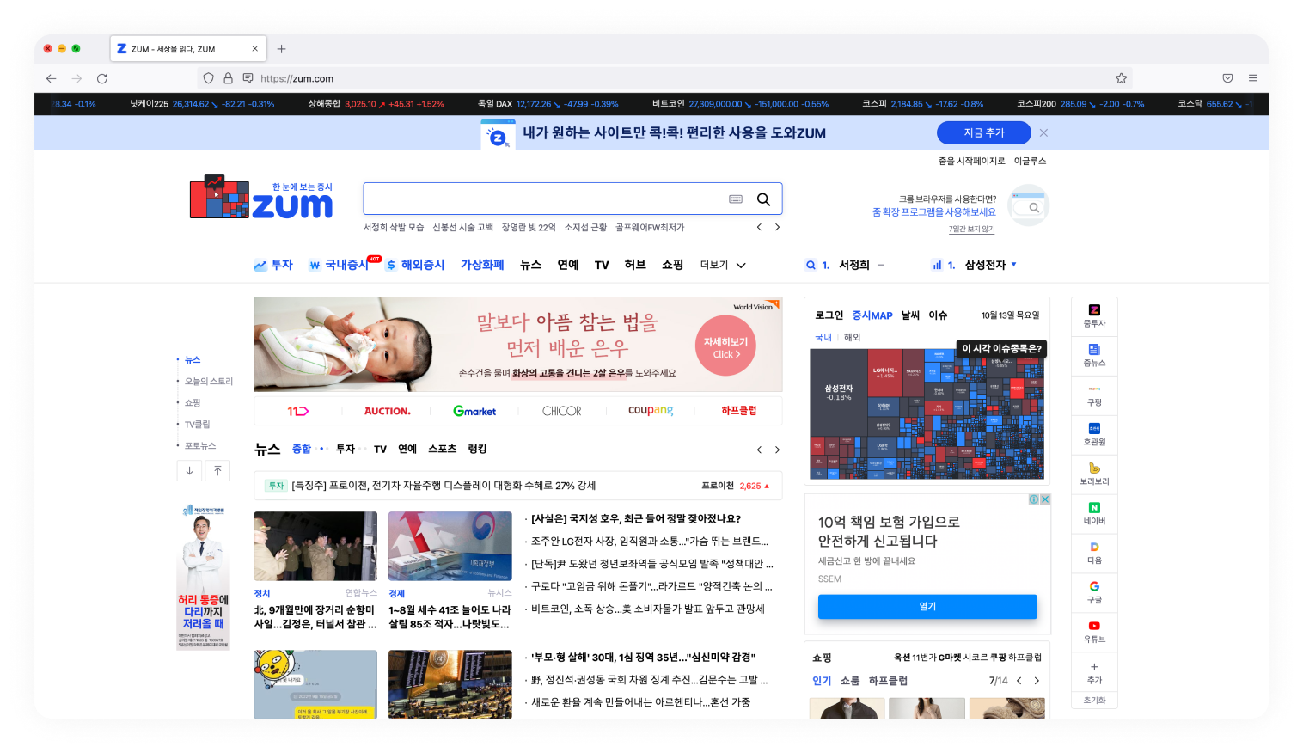Show next trending search terms with right chevron
Screen dimensions: 1303x753
click(x=777, y=227)
